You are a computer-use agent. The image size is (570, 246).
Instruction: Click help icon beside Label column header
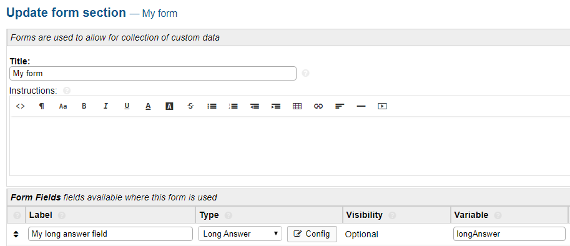click(x=62, y=215)
